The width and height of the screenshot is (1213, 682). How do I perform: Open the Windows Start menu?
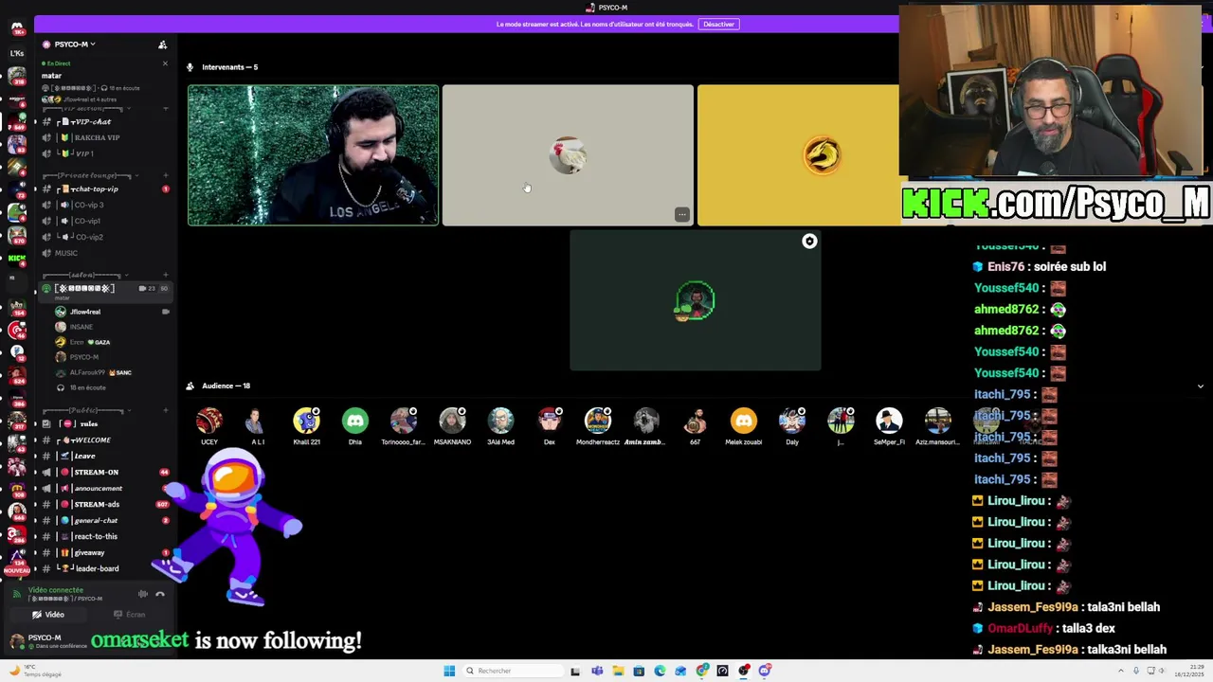[449, 671]
